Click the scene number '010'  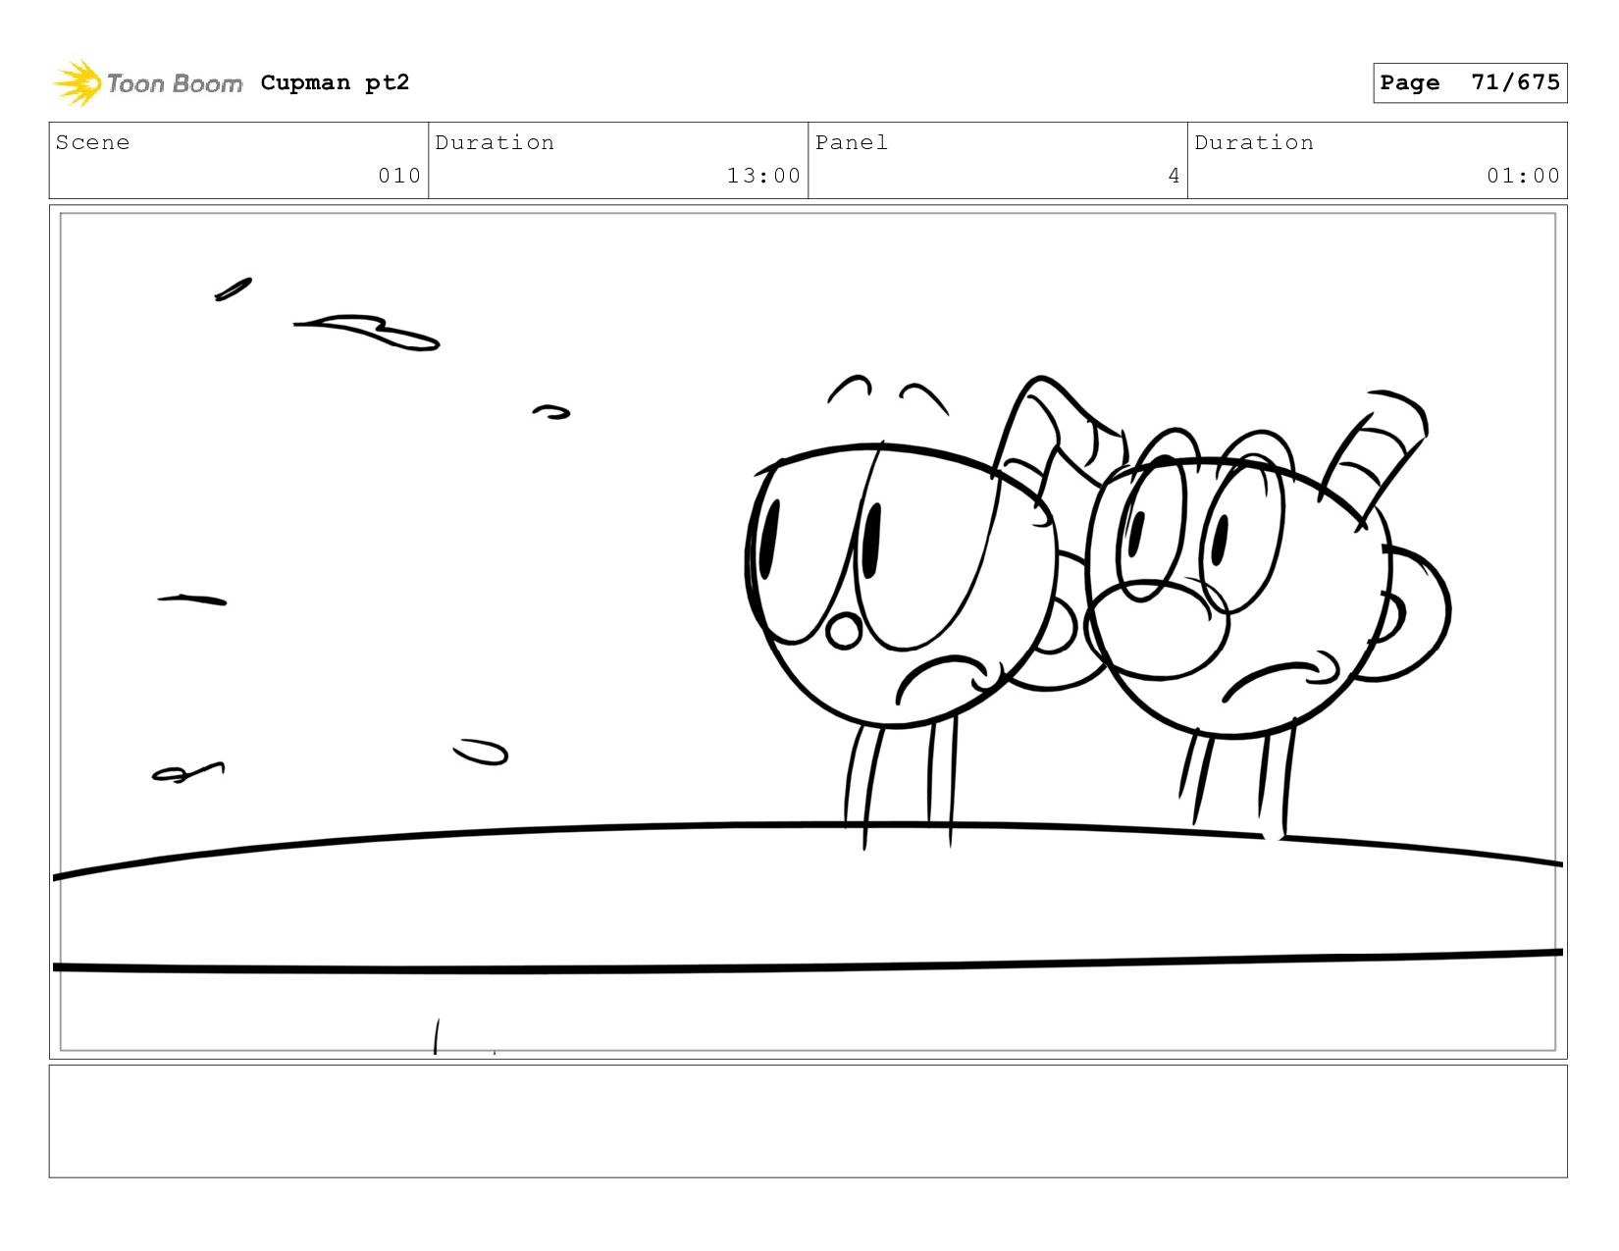pyautogui.click(x=399, y=176)
